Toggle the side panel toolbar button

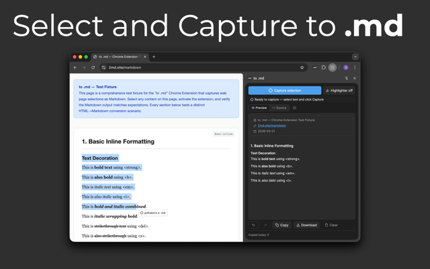click(333, 67)
